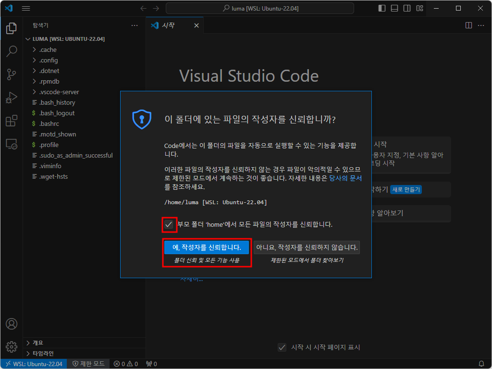Open the notifications bell in status bar

(481, 364)
